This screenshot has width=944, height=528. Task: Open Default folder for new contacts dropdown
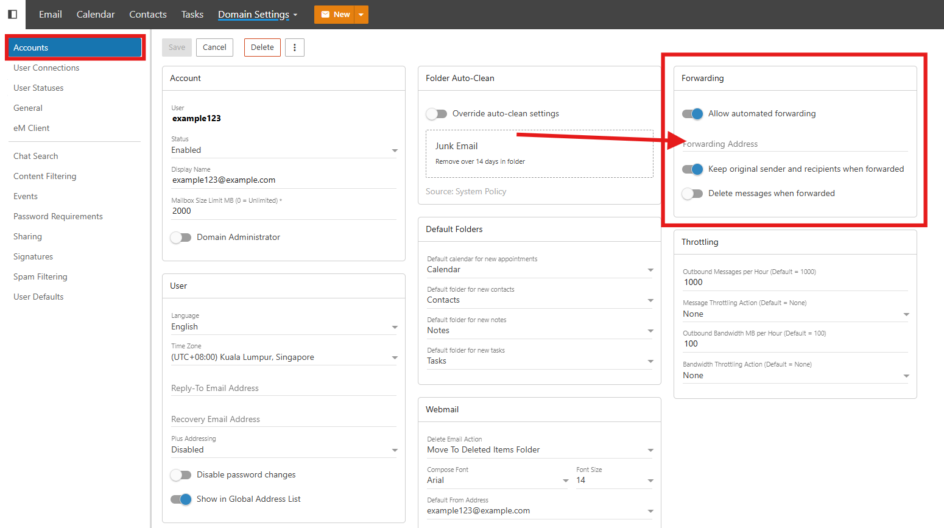click(x=540, y=300)
